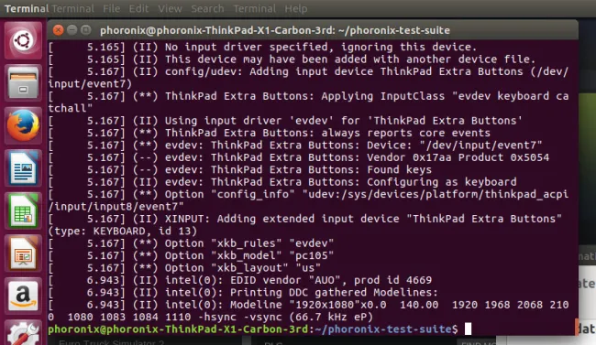The width and height of the screenshot is (596, 345).
Task: Click the '/dev/input/event7' device path line
Action: (295, 145)
